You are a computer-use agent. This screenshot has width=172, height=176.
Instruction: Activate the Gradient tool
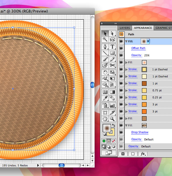click(112, 92)
